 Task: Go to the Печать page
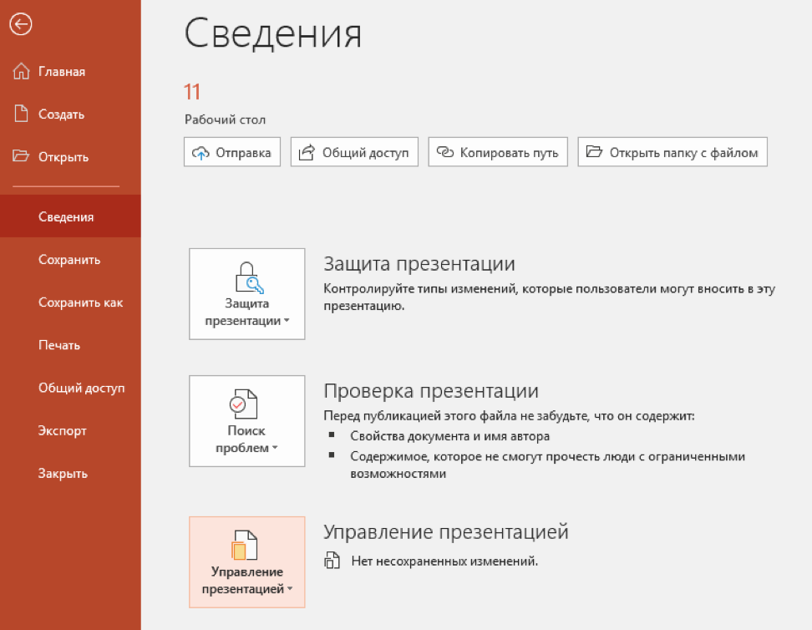click(70, 345)
